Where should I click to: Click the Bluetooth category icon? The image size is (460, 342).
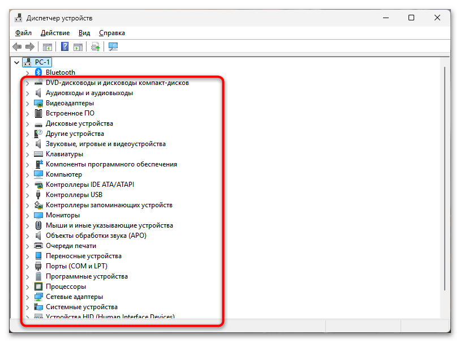click(38, 72)
